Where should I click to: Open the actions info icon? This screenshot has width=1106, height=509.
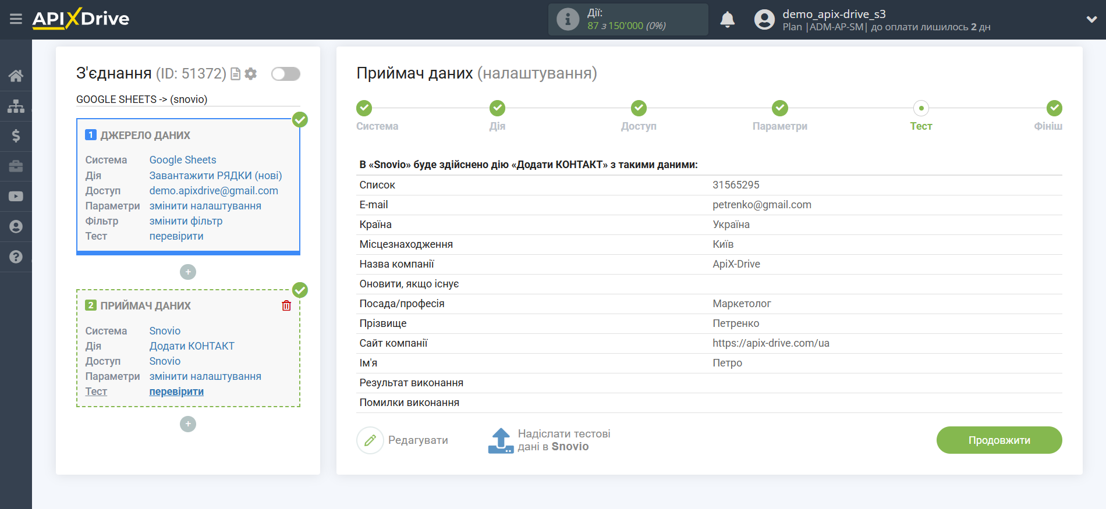point(568,19)
